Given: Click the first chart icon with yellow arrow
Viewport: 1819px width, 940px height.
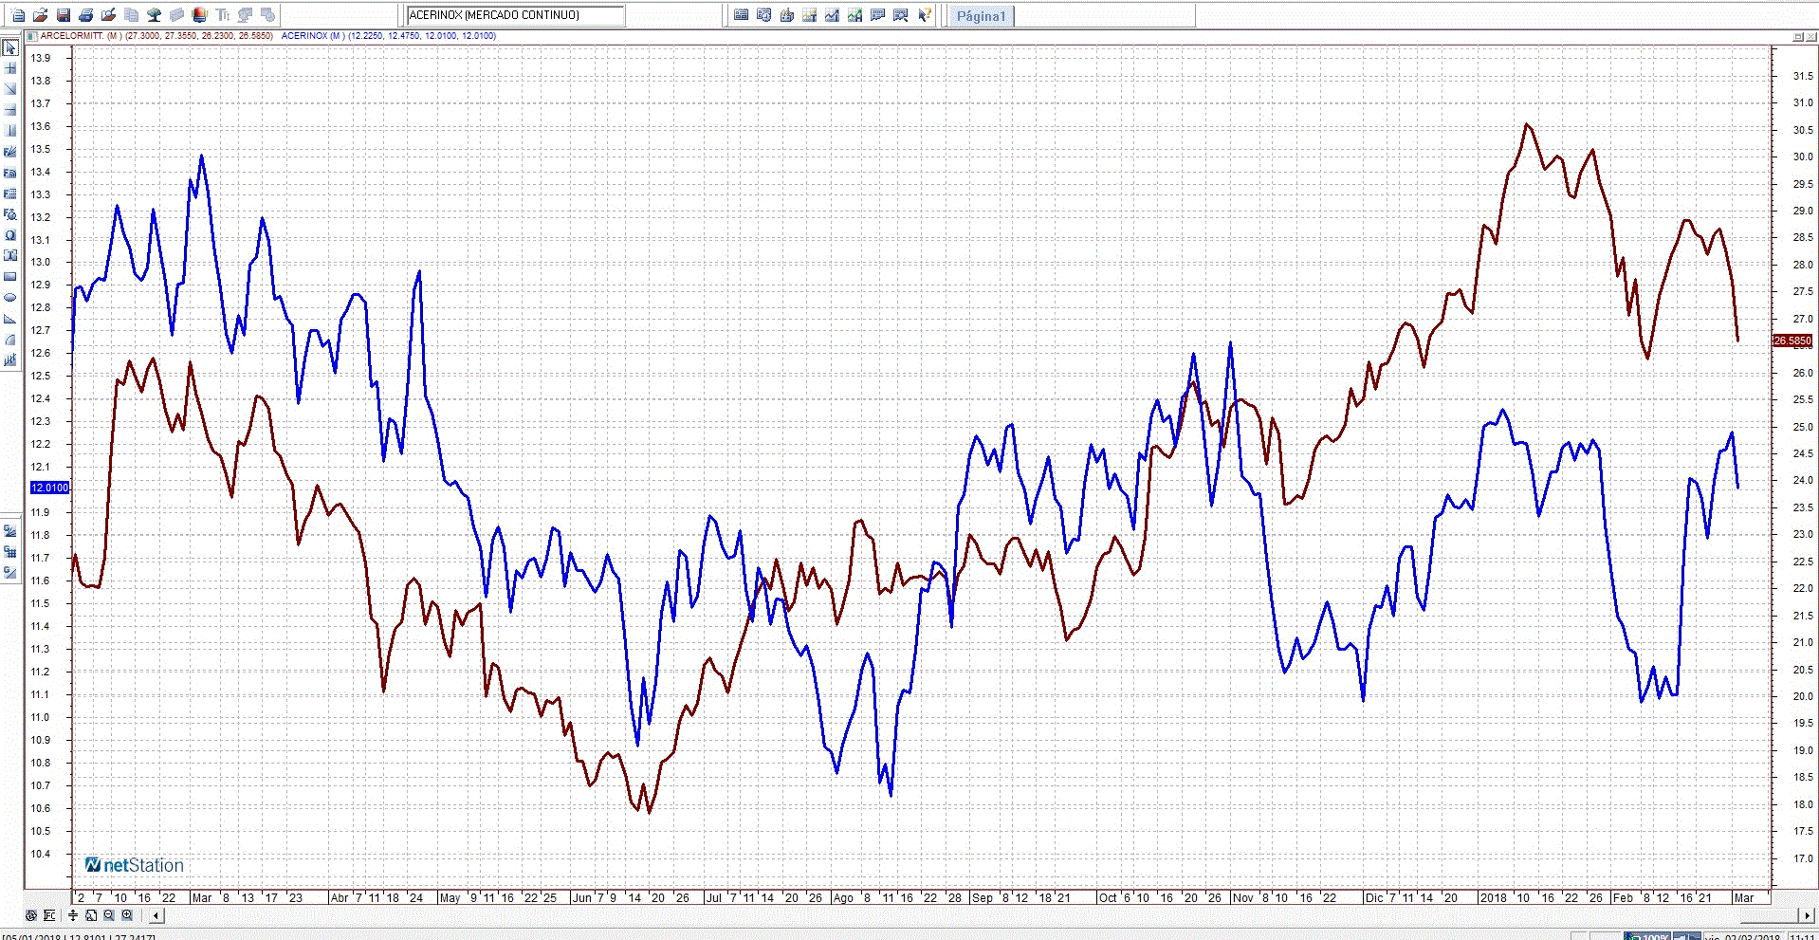Looking at the screenshot, I should [810, 15].
